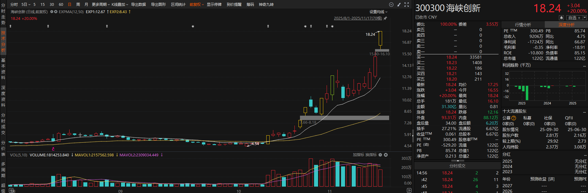Toggle the 筹码 chip distribution view
Image resolution: width=588 pixels, height=193 pixels.
point(250,5)
